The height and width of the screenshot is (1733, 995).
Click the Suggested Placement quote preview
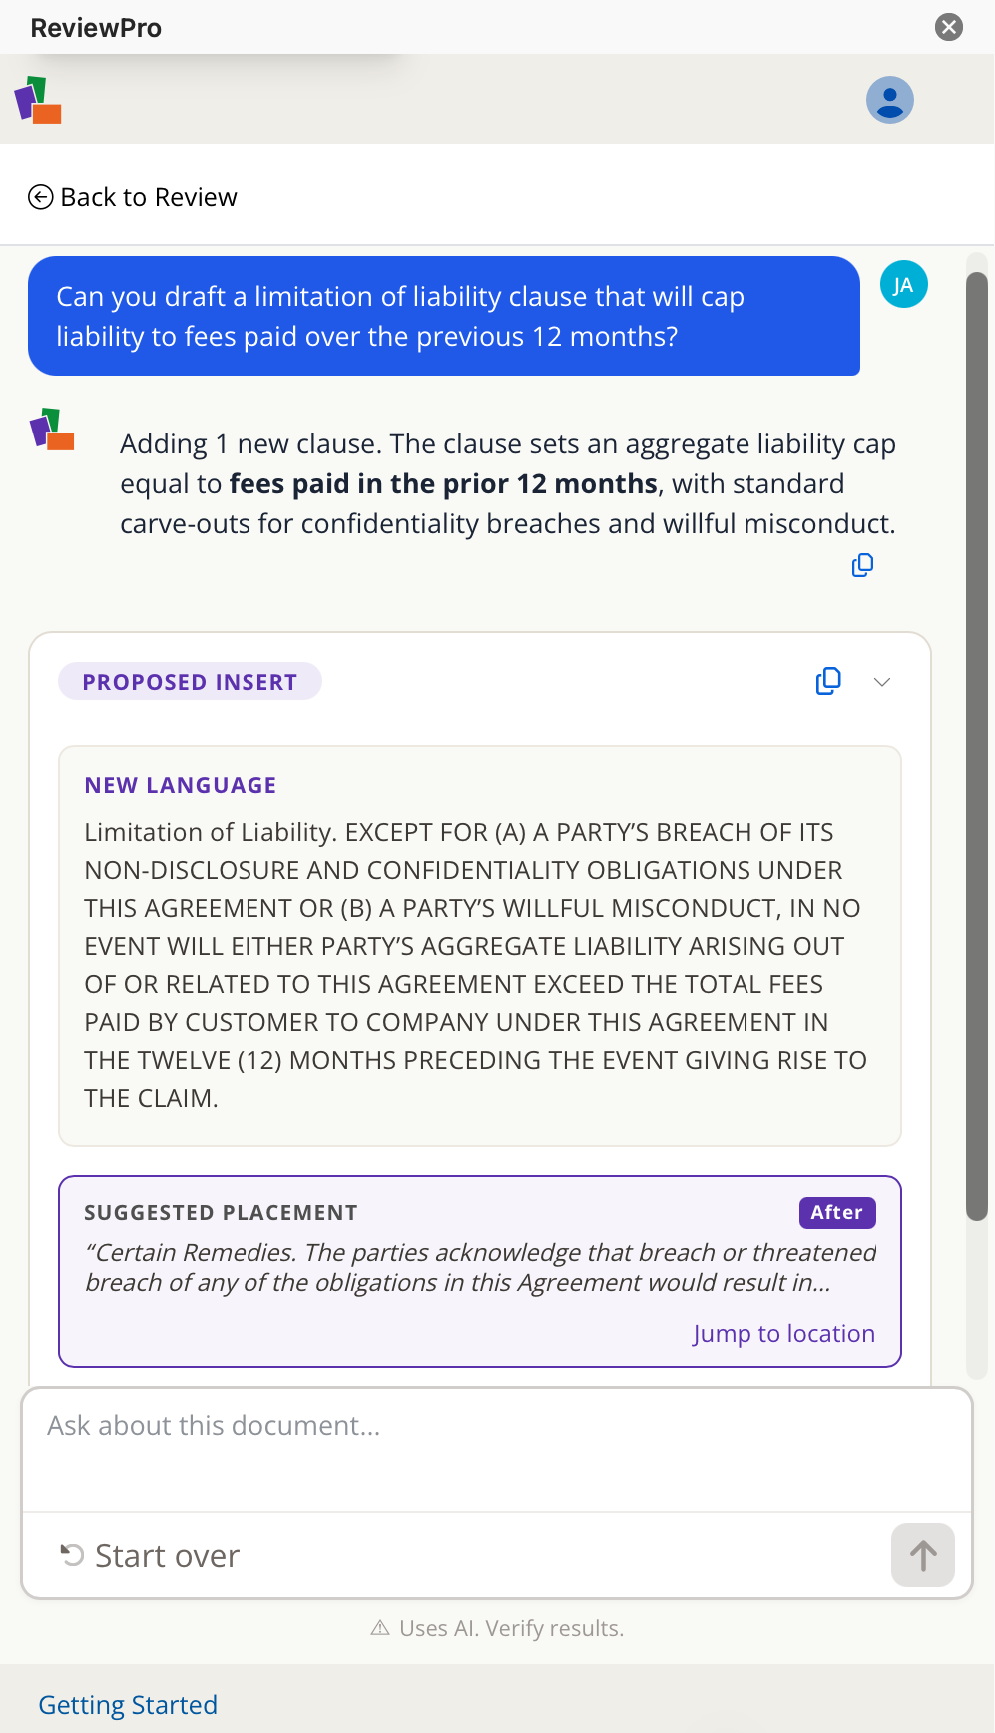click(480, 1267)
